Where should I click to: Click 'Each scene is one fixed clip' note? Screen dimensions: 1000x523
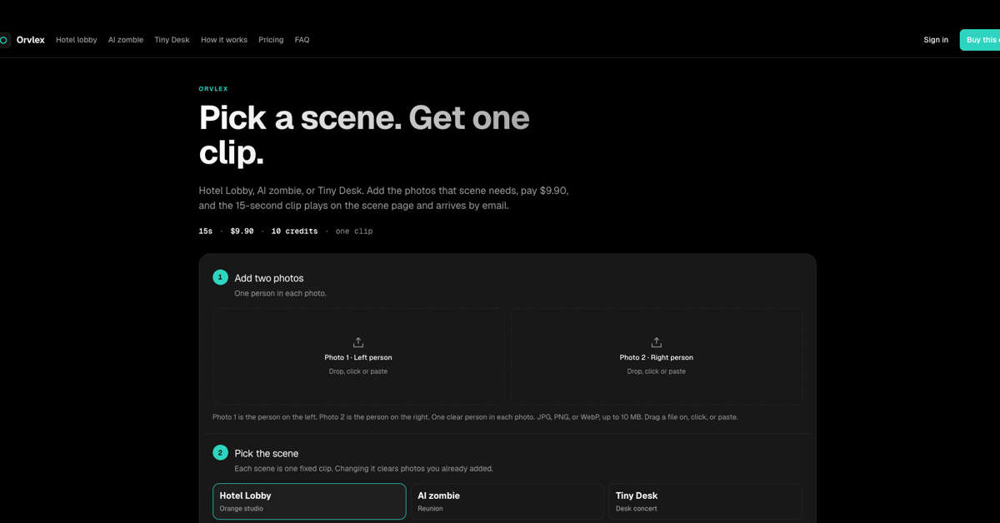363,468
